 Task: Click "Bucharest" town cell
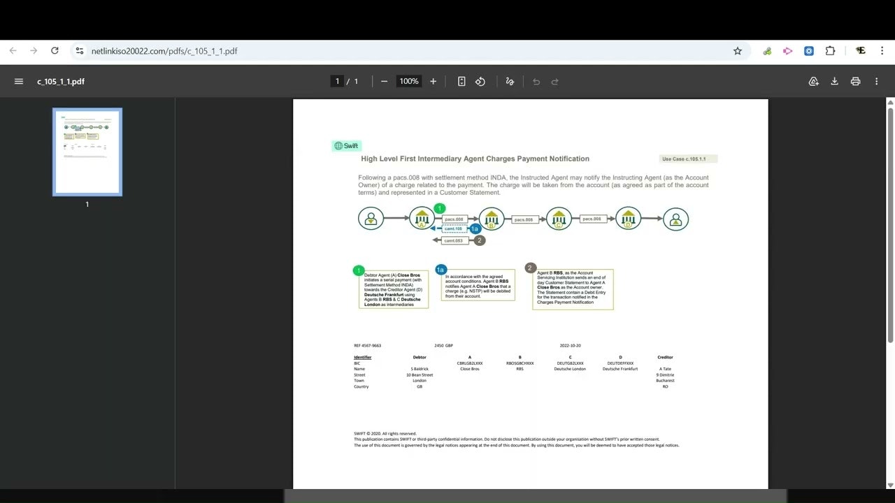click(665, 381)
